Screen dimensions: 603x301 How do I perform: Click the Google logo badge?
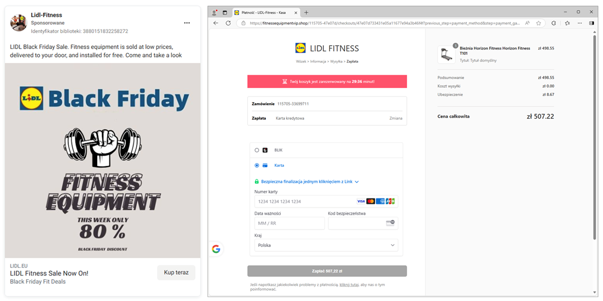point(216,249)
